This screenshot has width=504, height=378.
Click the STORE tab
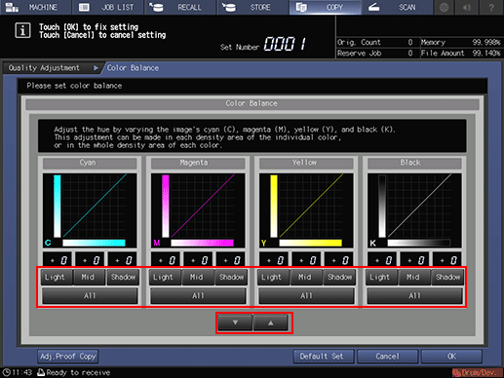(x=252, y=7)
